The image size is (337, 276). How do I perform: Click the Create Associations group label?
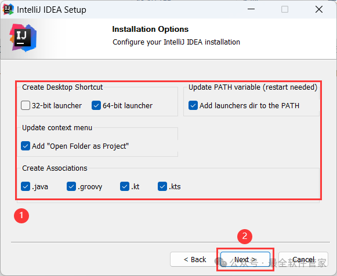coord(55,168)
